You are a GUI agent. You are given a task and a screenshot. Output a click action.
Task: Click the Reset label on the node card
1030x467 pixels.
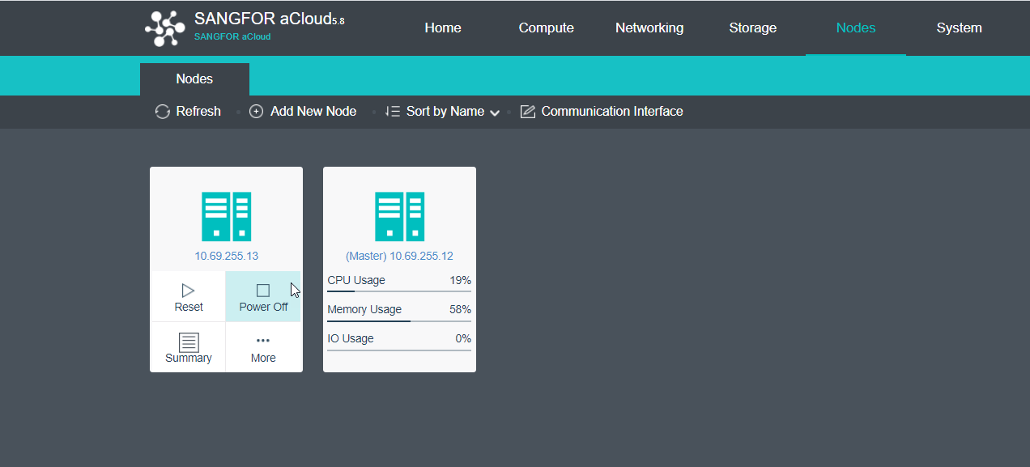coord(189,307)
